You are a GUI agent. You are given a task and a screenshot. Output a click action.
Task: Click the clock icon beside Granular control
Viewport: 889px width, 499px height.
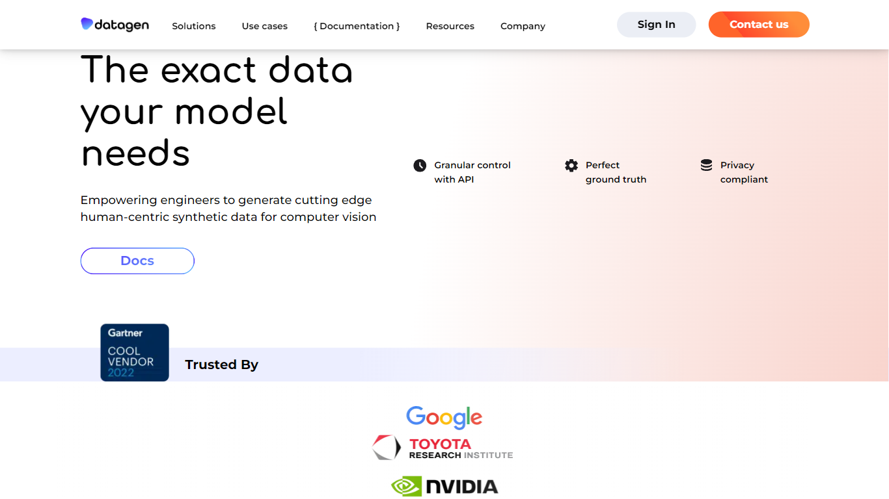(x=420, y=166)
